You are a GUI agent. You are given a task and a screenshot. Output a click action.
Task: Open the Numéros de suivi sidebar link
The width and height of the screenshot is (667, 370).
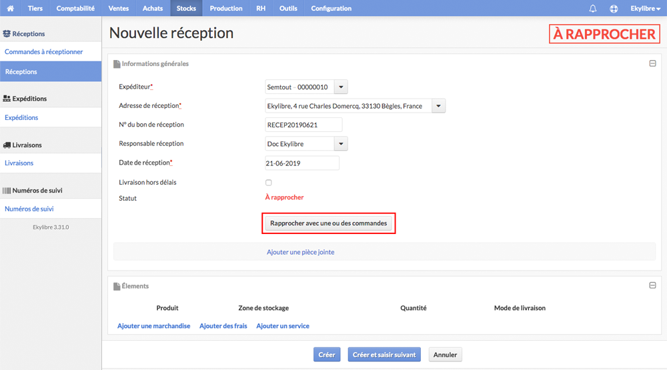[x=29, y=209]
